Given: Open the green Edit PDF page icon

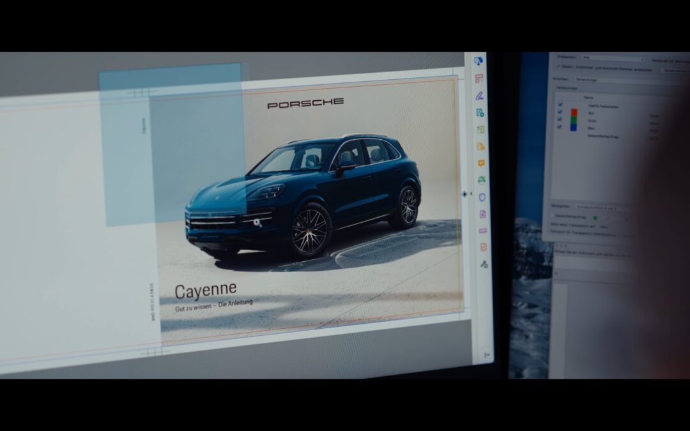Looking at the screenshot, I should [480, 130].
